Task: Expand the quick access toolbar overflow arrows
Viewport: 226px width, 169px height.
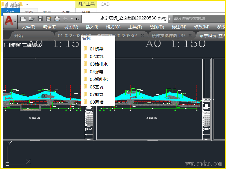Action: (77, 19)
